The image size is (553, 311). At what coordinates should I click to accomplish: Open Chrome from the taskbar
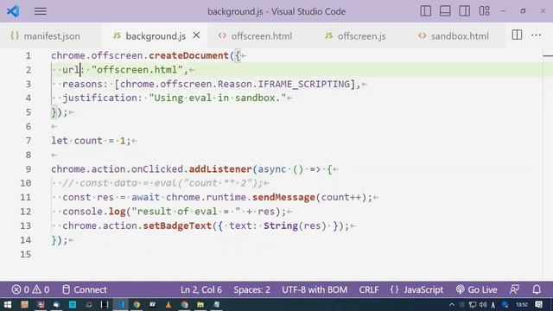(x=137, y=305)
